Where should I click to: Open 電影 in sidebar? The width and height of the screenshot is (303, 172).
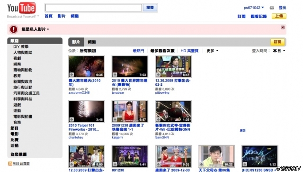pos(15,134)
